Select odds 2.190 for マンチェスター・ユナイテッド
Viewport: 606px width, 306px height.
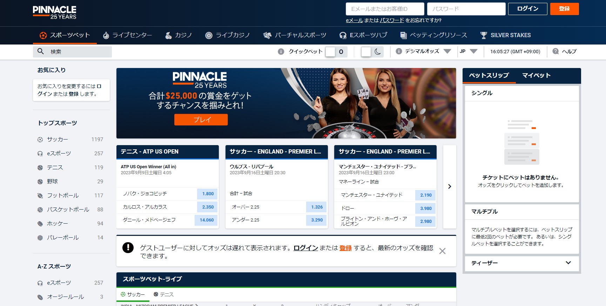426,195
